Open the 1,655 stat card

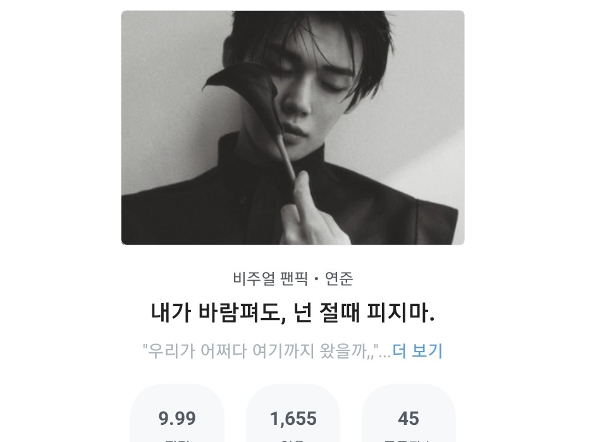click(x=293, y=413)
